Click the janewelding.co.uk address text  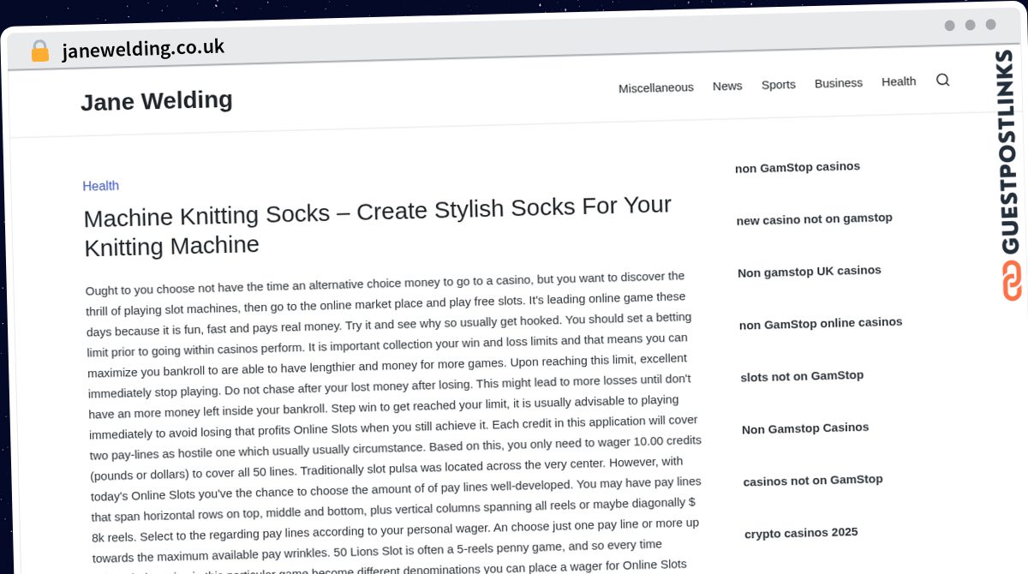click(143, 49)
